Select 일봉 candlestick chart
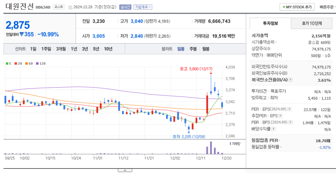Screen dimensions: 336x173 coord(181,49)
